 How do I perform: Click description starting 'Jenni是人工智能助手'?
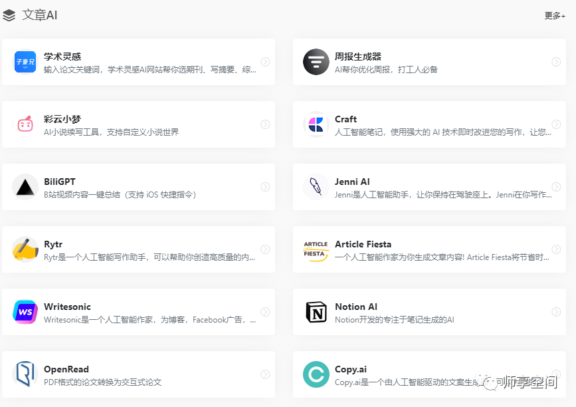[443, 194]
